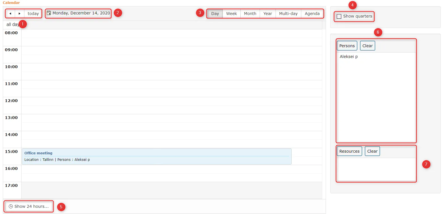Switch to Month view
This screenshot has width=443, height=214.
click(x=250, y=14)
